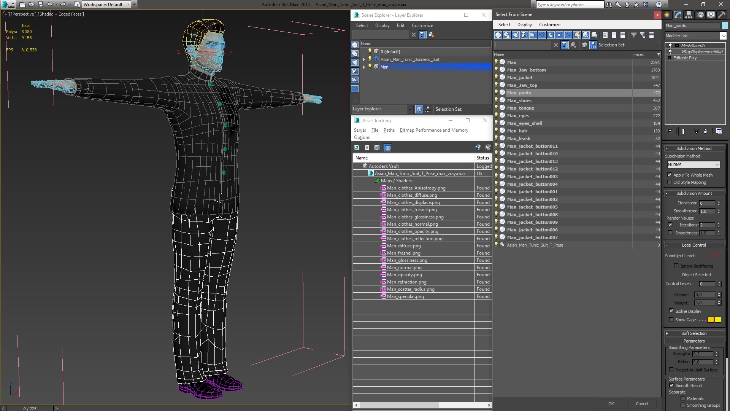Toggle Display Geometry filter in Select From Scene
This screenshot has height=411, width=730.
(x=498, y=35)
